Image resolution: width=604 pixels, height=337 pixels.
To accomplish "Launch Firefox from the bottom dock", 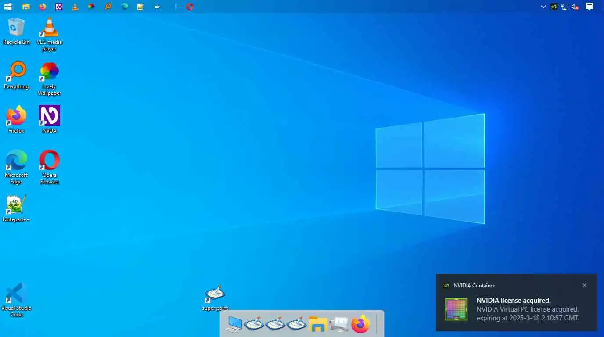I will tap(360, 324).
